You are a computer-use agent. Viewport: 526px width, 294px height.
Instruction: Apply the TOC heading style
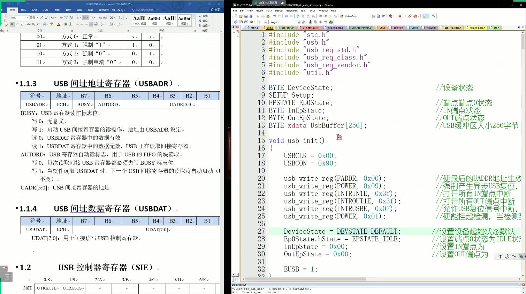tap(139, 20)
